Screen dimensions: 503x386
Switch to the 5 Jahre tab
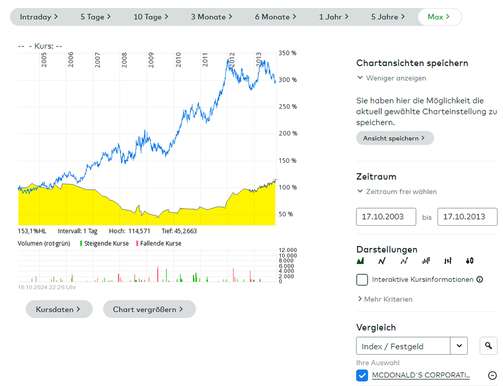pyautogui.click(x=388, y=17)
